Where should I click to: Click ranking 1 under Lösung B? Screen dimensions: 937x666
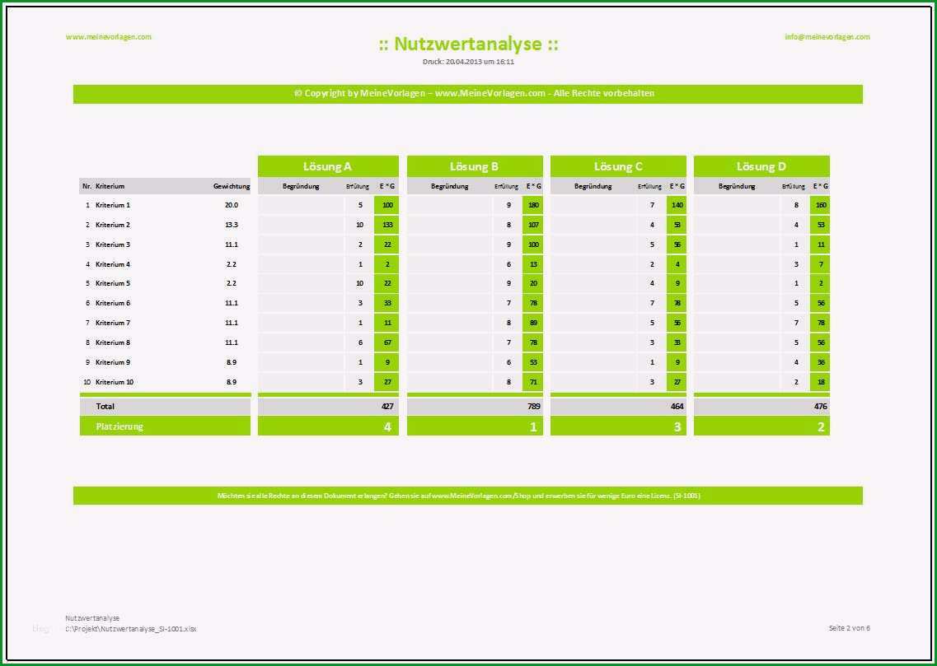[x=533, y=426]
